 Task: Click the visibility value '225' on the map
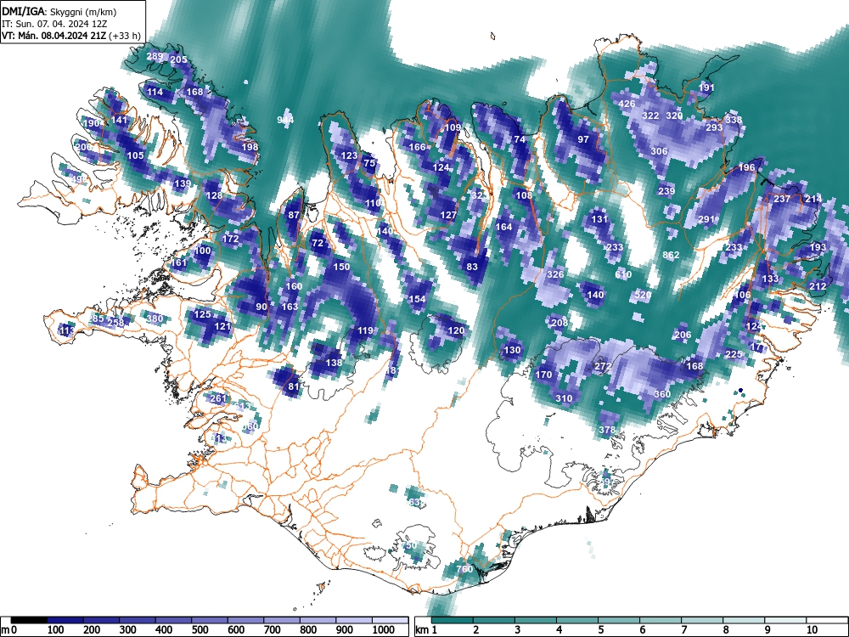734,354
